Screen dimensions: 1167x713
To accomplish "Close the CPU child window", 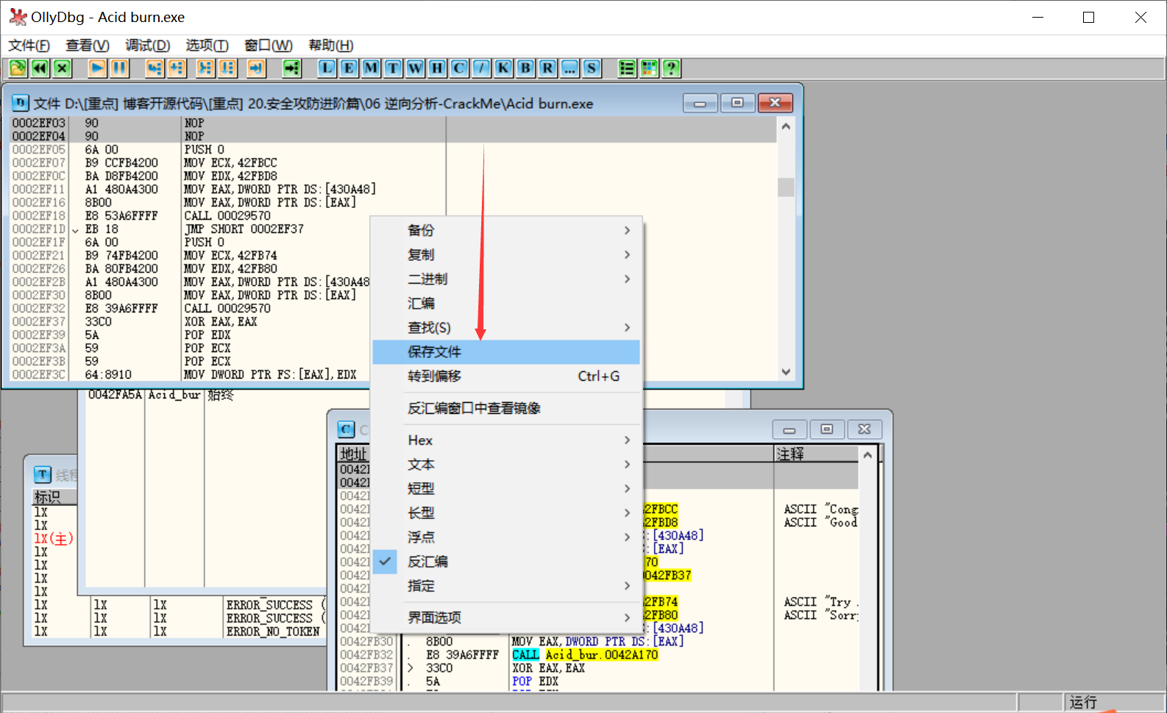I will coord(865,429).
